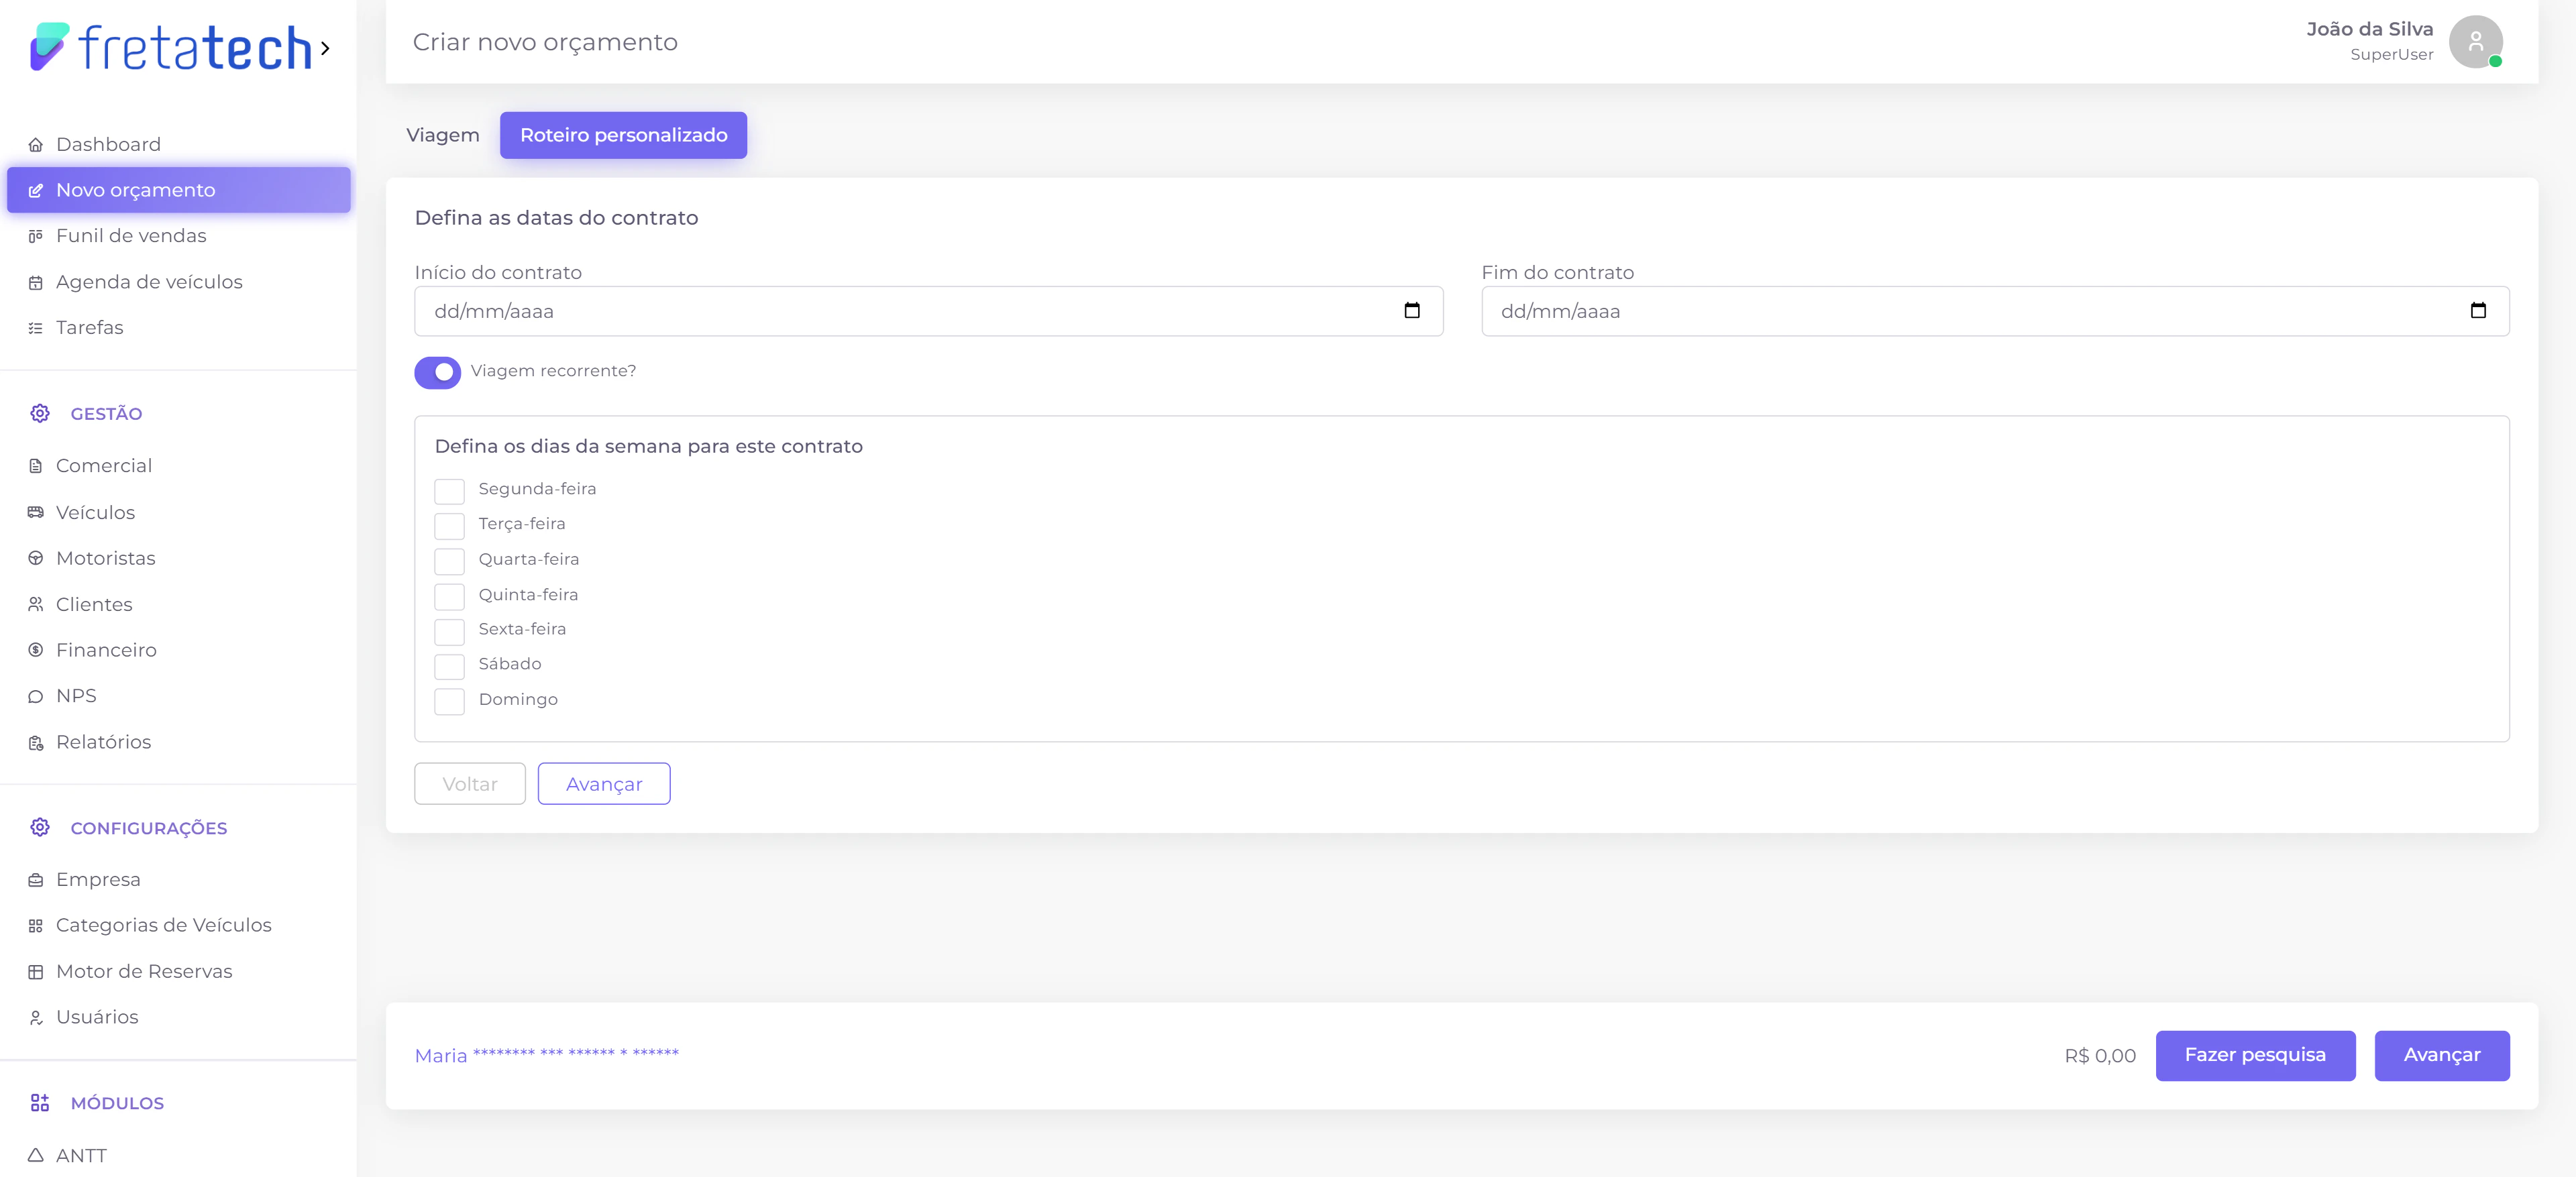The height and width of the screenshot is (1177, 2576).
Task: Collapse sidebar using chevron beside logo
Action: pos(325,48)
